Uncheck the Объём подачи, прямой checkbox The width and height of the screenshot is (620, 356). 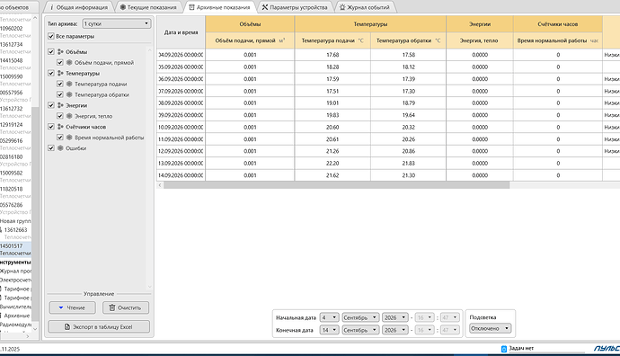point(59,63)
